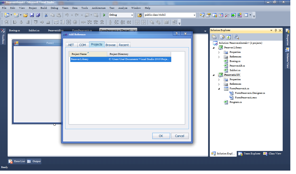Switch to the COM tab in Add Reference

pos(83,45)
